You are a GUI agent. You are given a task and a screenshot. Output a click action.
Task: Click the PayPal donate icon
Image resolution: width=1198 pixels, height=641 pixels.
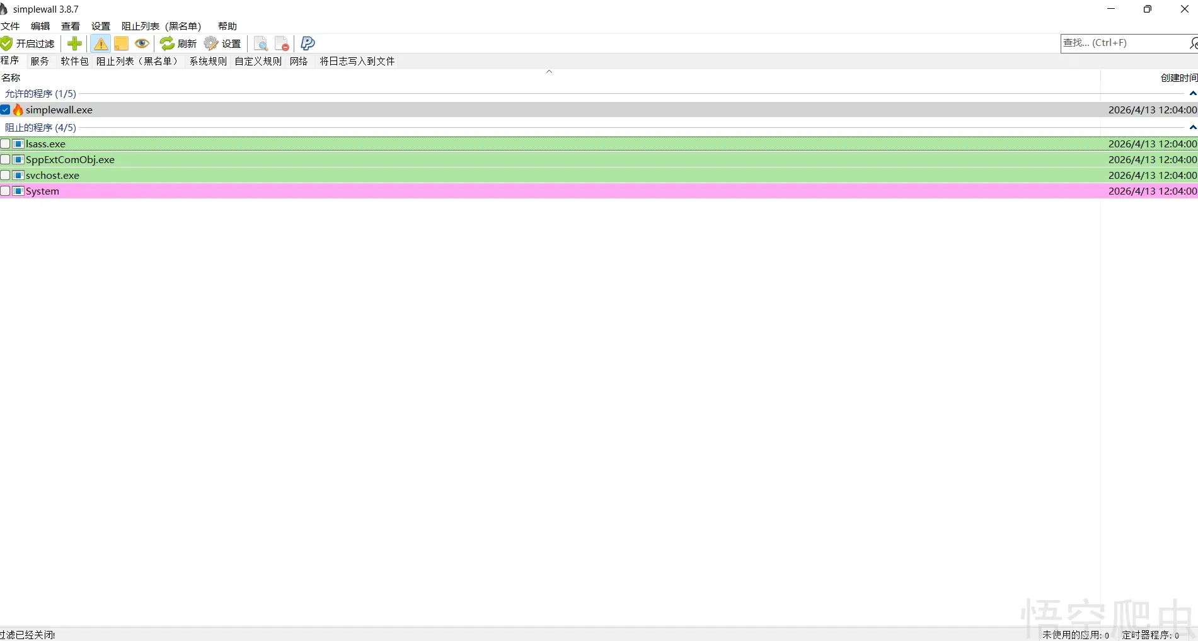[308, 43]
